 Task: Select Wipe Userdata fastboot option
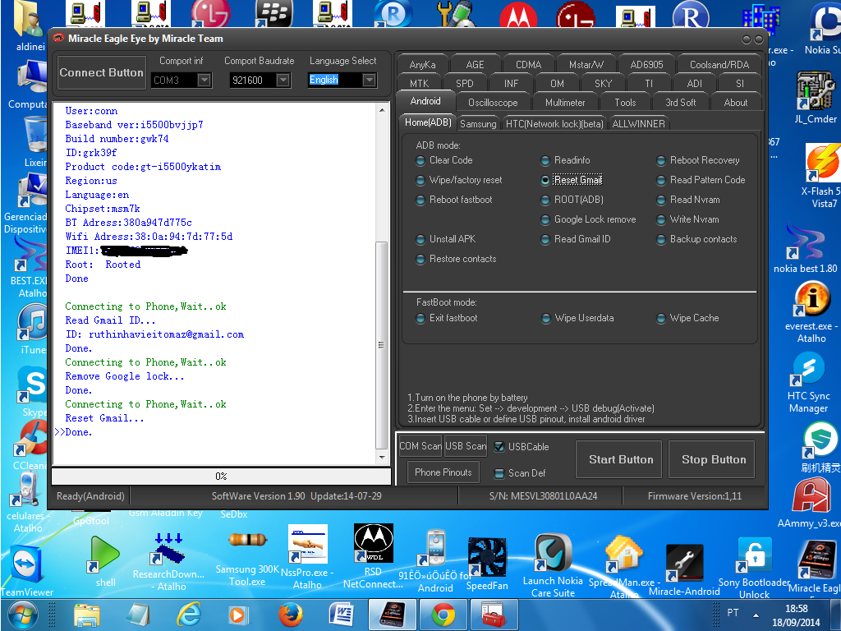point(577,318)
